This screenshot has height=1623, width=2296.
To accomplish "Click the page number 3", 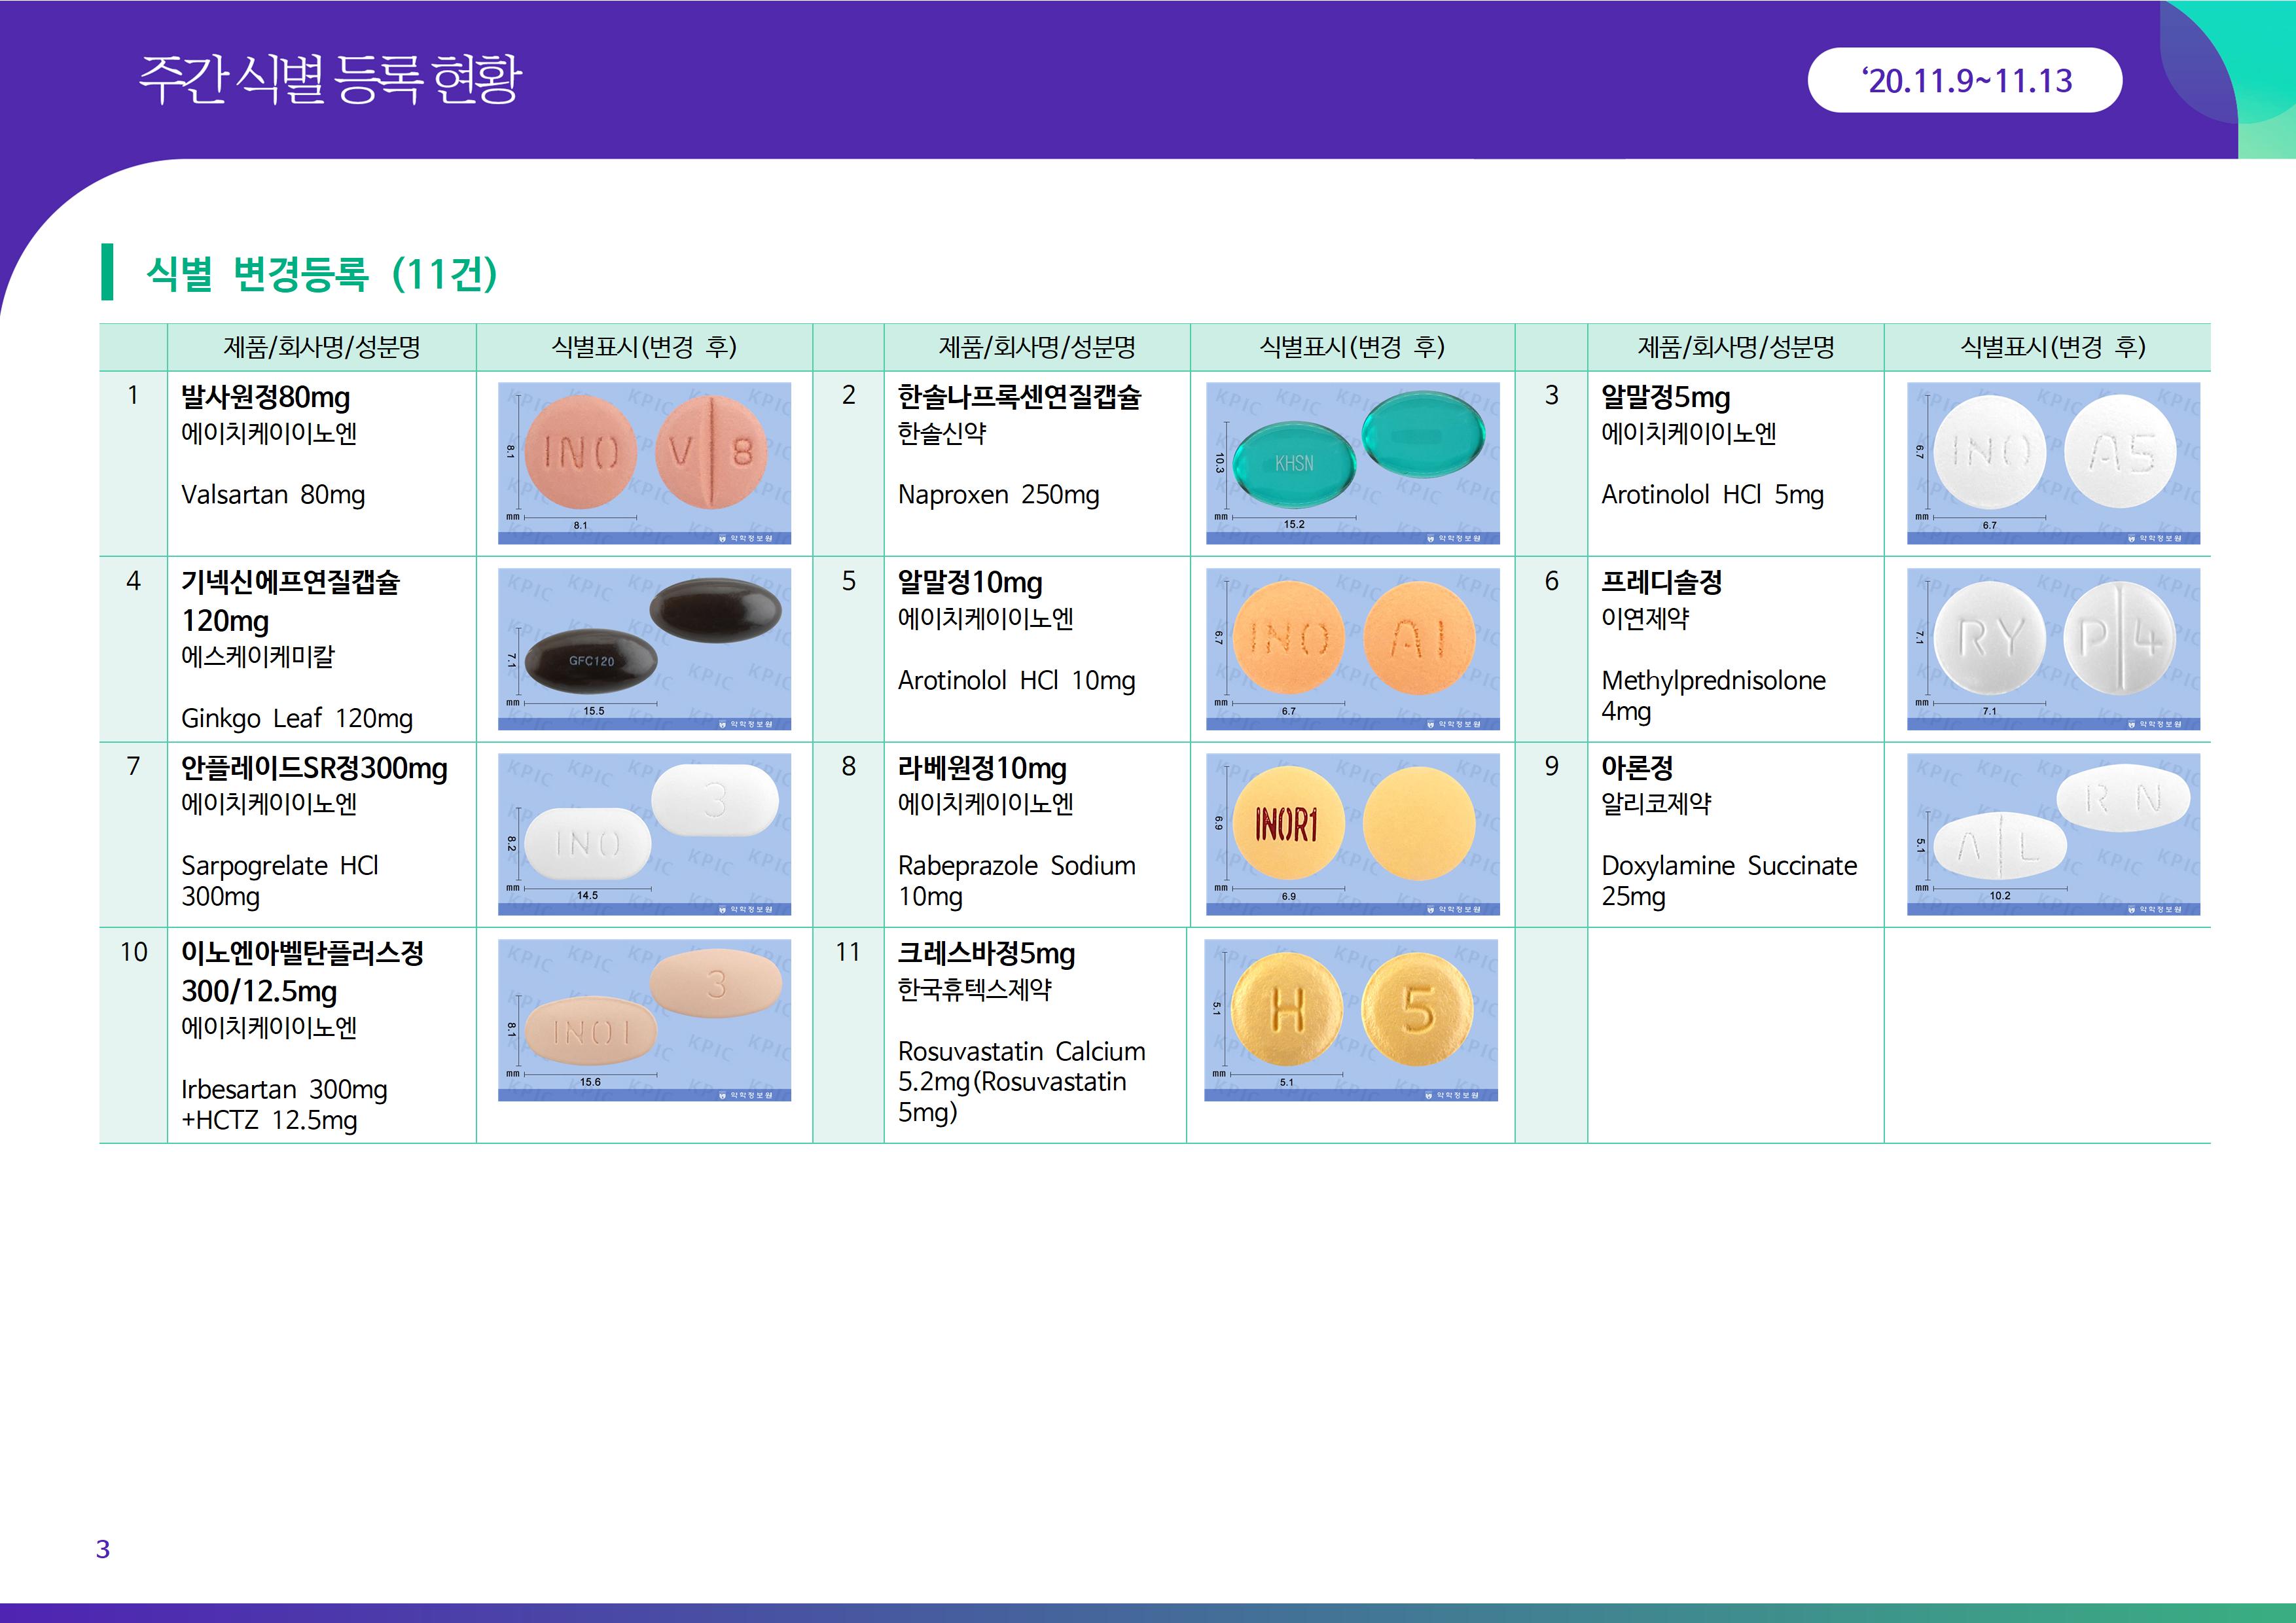I will pos(102,1548).
